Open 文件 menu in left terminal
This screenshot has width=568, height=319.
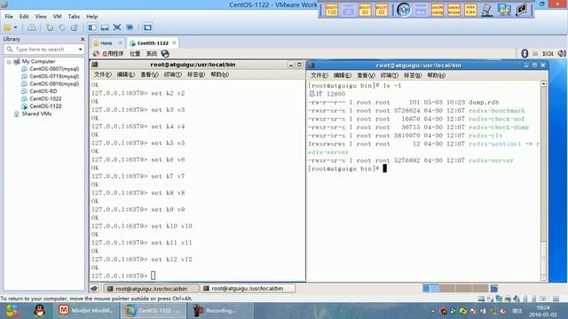point(103,74)
